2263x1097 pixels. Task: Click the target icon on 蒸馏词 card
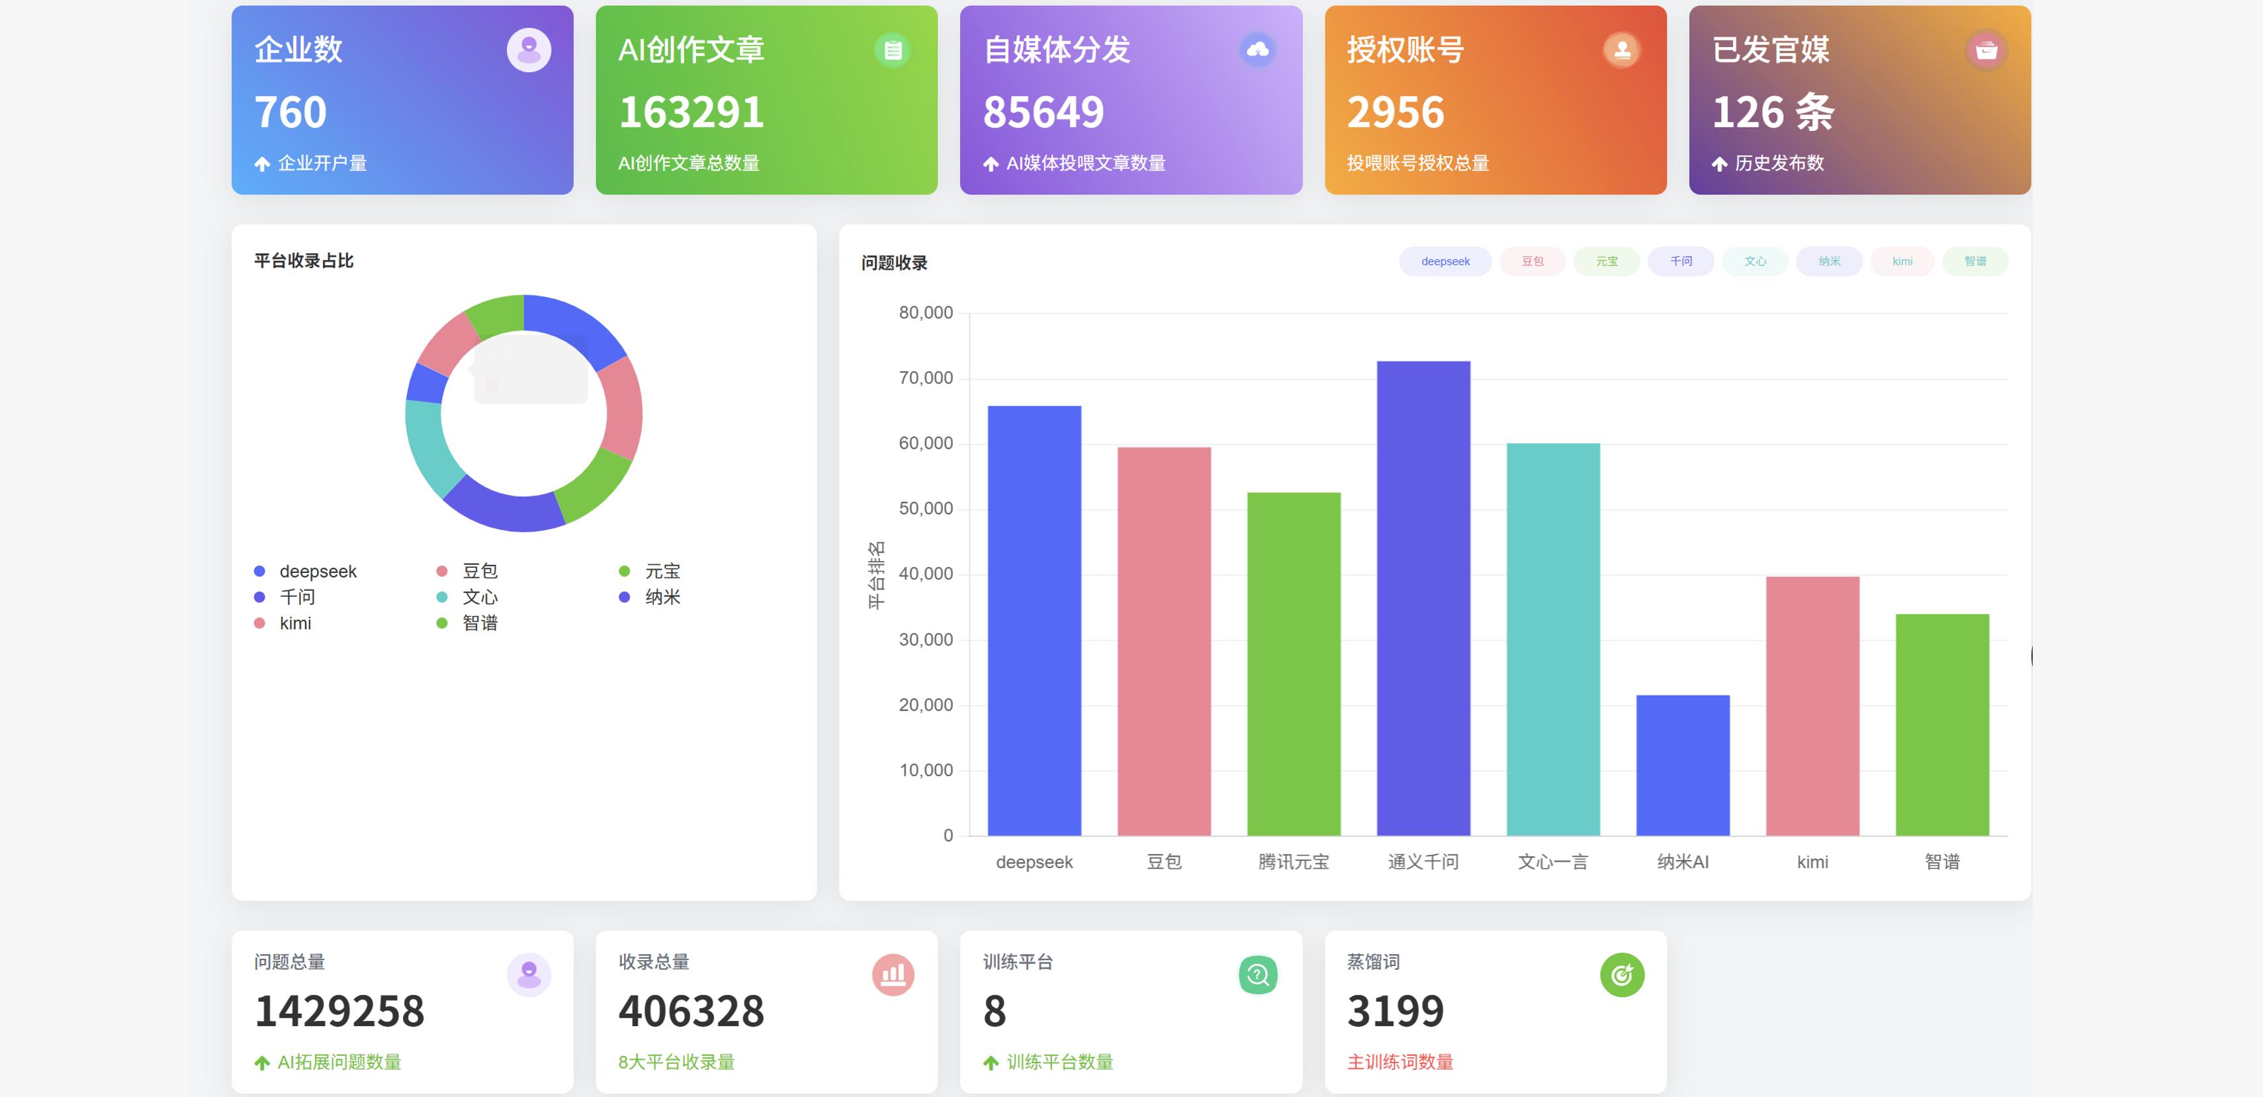tap(1622, 975)
